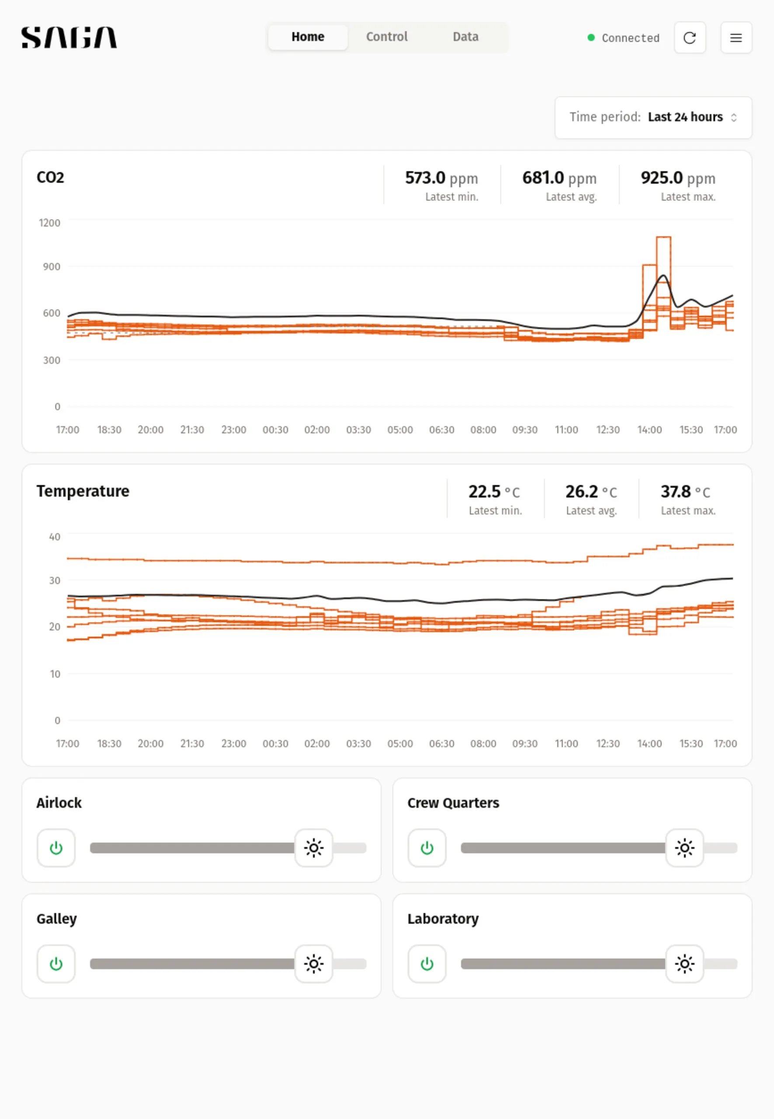This screenshot has width=774, height=1119.
Task: Open the Time period dropdown
Action: click(685, 117)
